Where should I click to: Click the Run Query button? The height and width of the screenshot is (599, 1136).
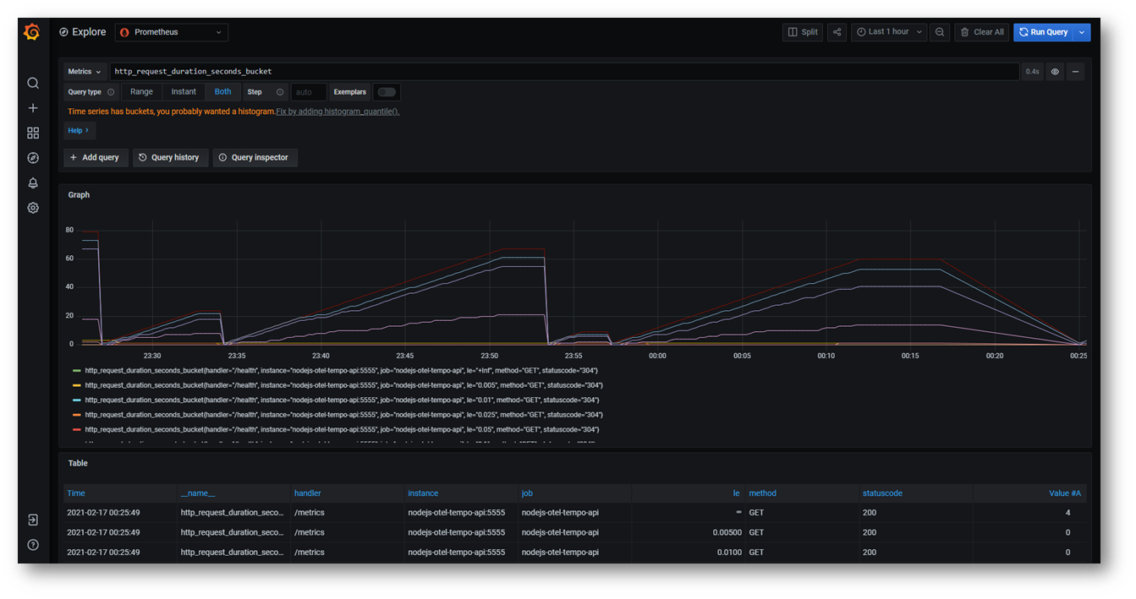pos(1044,32)
